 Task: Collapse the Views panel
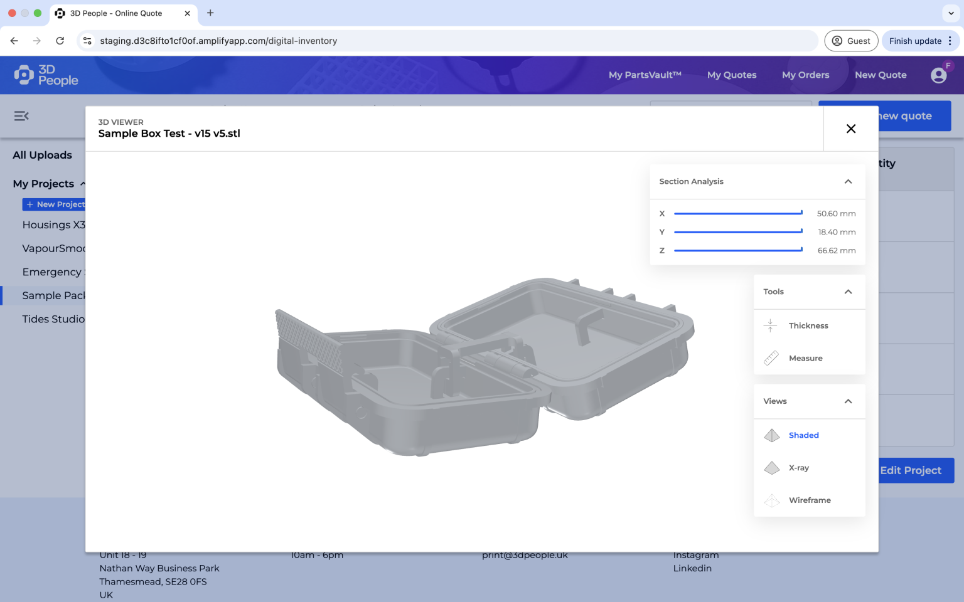click(848, 401)
